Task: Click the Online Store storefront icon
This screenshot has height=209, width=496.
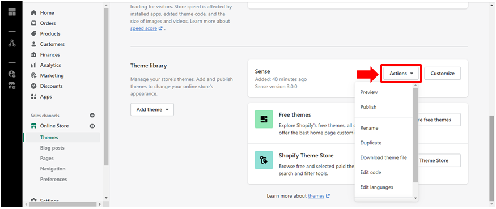Action: pos(33,126)
